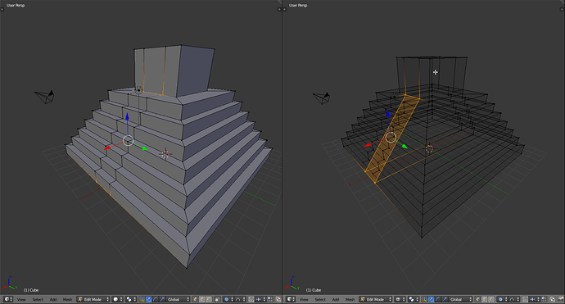Open editor type selector in right viewport header
The width and height of the screenshot is (565, 304).
coord(291,299)
